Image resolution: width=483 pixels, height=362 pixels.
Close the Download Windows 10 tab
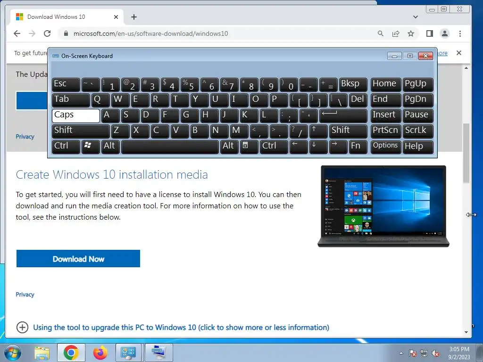[x=116, y=17]
